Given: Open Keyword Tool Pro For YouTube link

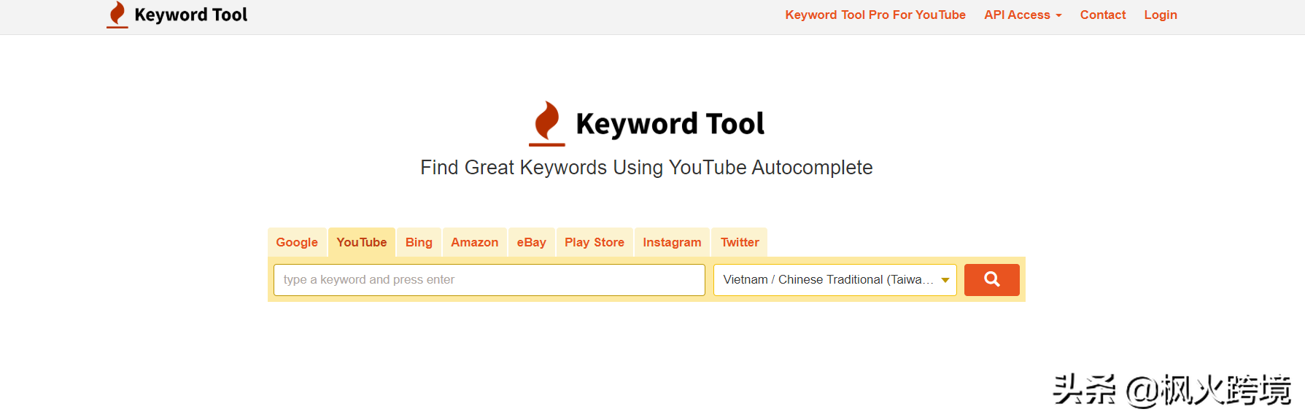Looking at the screenshot, I should pos(875,15).
